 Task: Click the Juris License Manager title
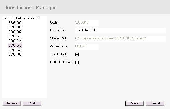coord(30,8)
